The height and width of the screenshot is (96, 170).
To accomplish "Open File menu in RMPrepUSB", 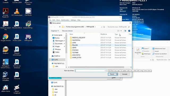I will (50, 20).
